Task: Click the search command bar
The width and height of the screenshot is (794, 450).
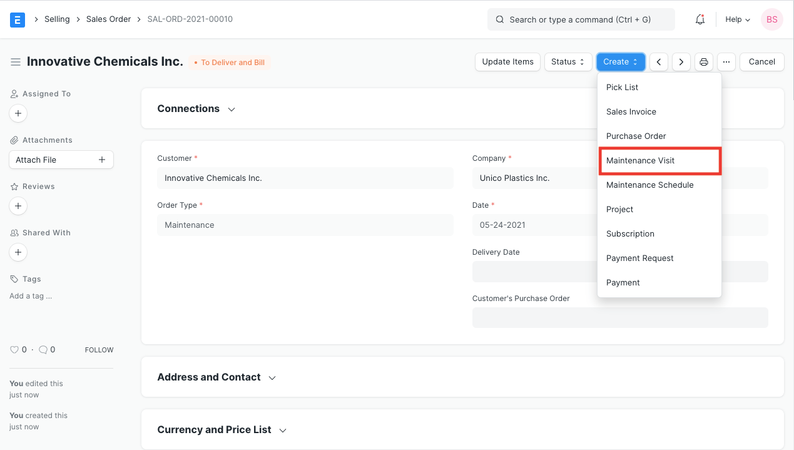Action: click(581, 19)
